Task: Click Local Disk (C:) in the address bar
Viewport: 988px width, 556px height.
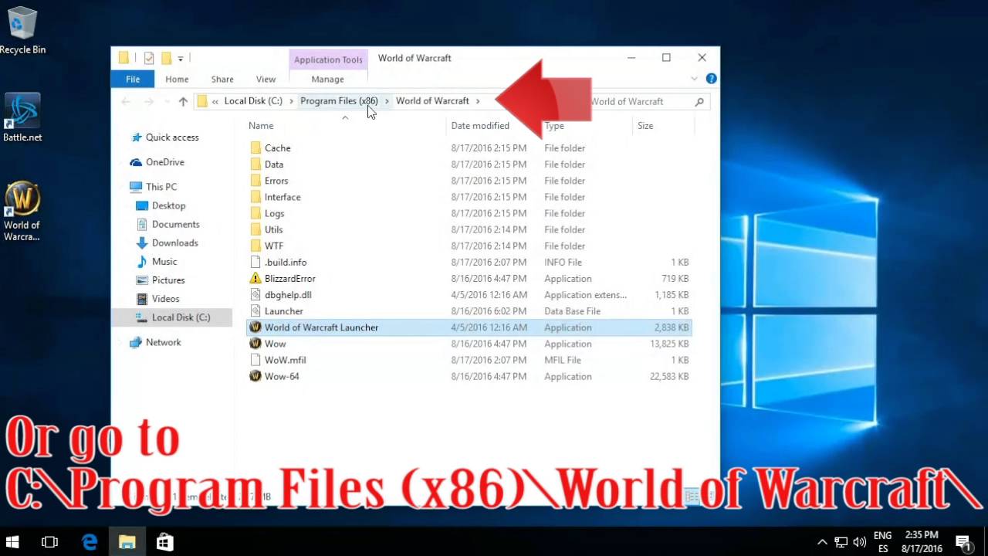Action: (253, 101)
